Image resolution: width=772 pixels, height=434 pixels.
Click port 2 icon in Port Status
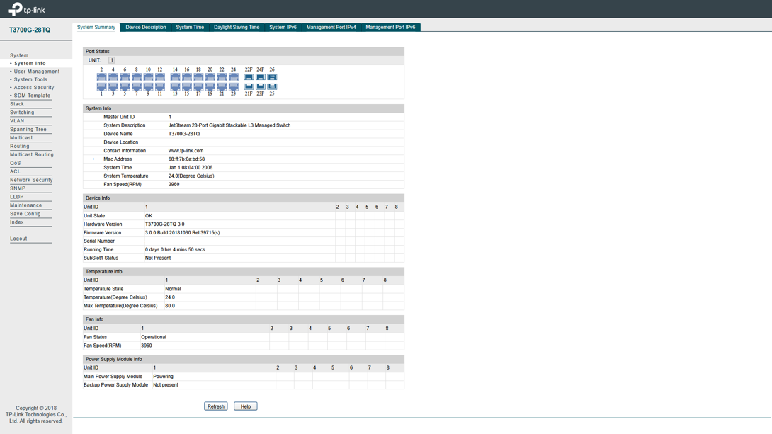tap(101, 77)
